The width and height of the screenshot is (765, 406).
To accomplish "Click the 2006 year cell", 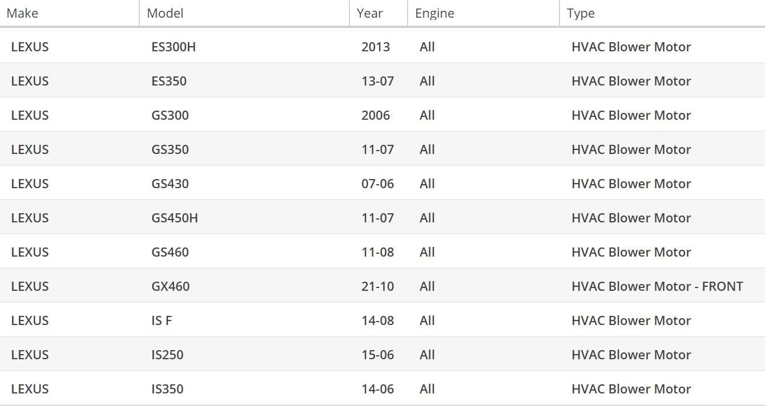I will [376, 115].
